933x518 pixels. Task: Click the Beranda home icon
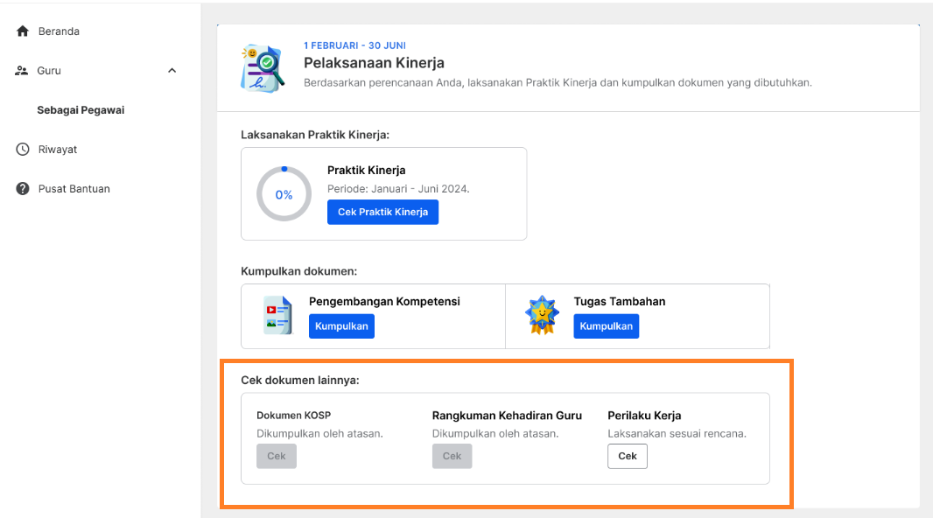tap(23, 31)
